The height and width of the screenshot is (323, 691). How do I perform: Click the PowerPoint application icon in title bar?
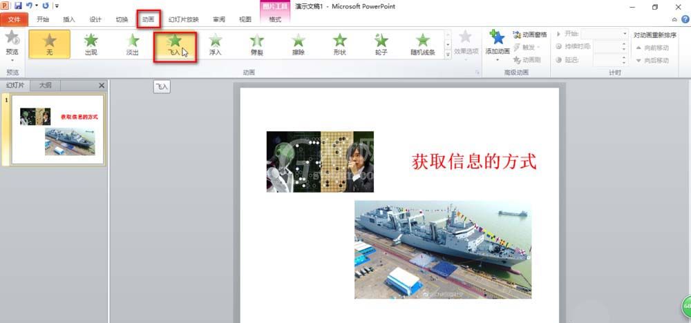[6, 6]
